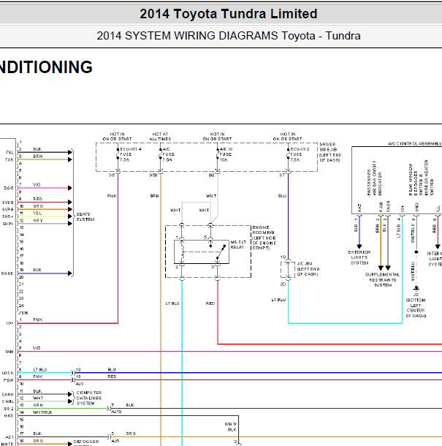442x446 pixels.
Task: Click the ECU-IG 2 fuse 7.5A label
Action: tap(300, 154)
